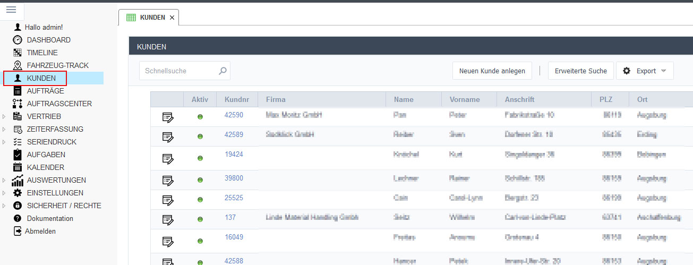Open the Export dropdown menu
The height and width of the screenshot is (265, 693).
(645, 71)
